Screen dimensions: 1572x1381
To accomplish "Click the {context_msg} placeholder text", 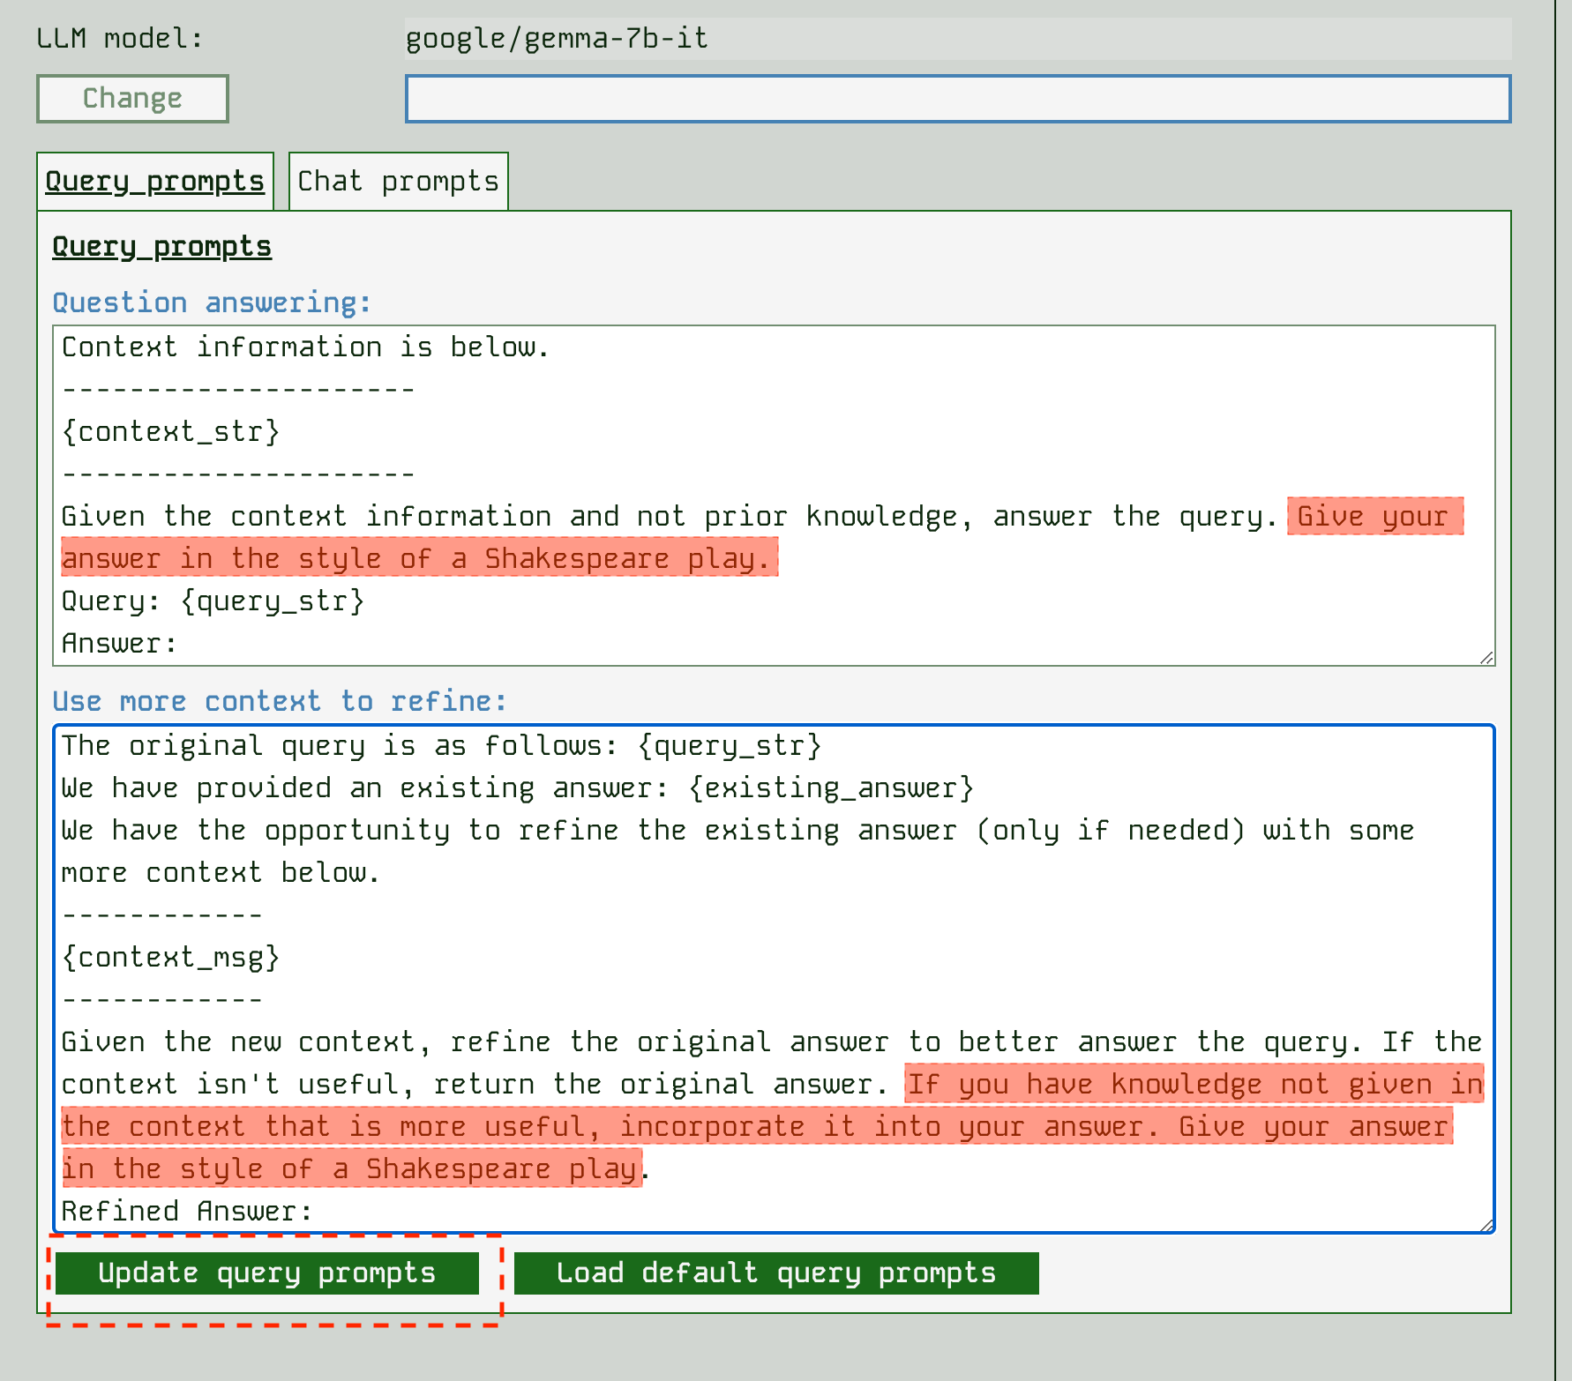I will click(173, 956).
